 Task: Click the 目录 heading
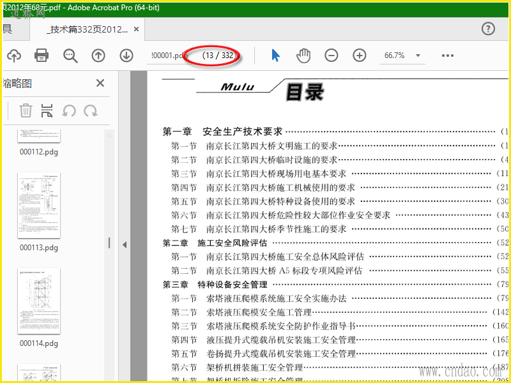coord(305,92)
